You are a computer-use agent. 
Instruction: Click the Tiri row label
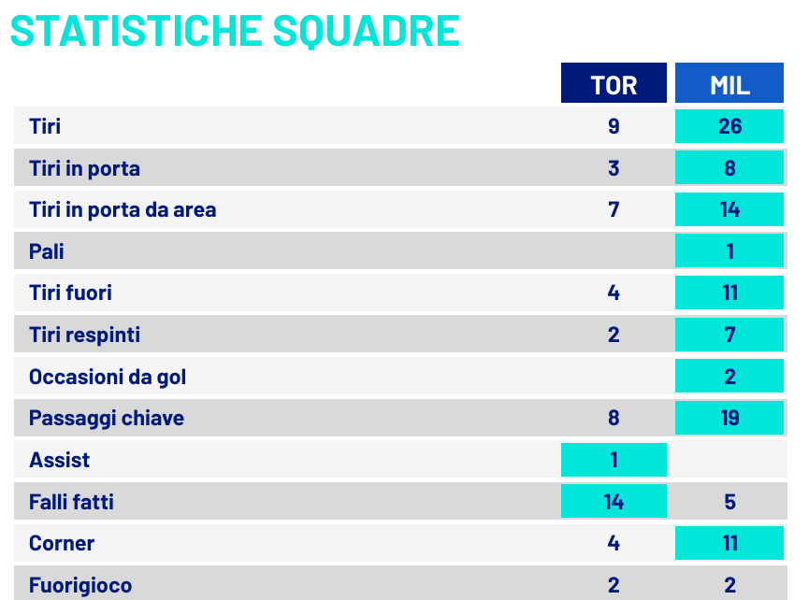pyautogui.click(x=45, y=126)
